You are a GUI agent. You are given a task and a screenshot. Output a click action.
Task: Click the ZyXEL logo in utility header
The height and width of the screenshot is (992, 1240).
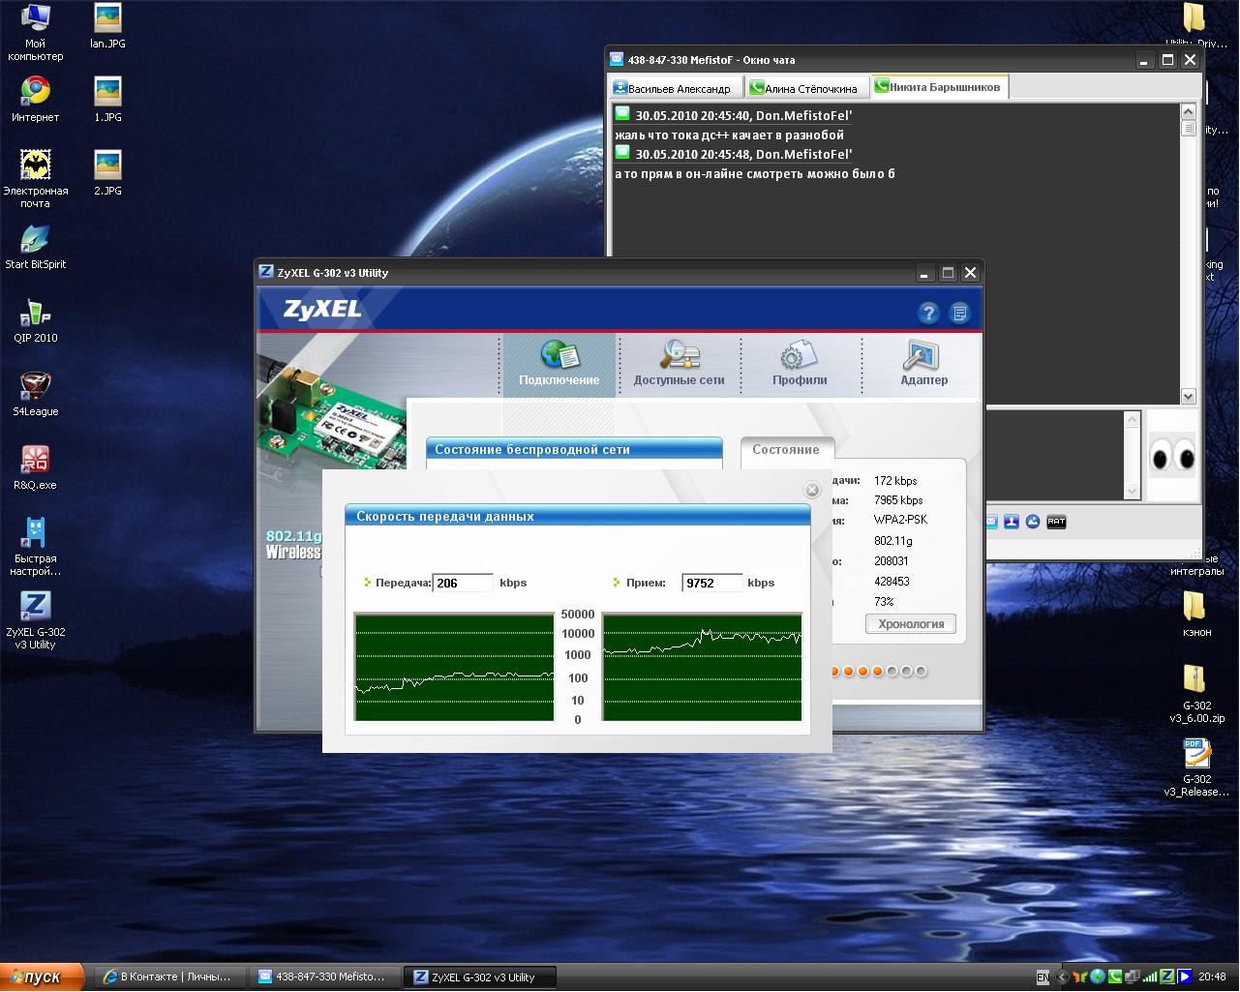pyautogui.click(x=322, y=310)
